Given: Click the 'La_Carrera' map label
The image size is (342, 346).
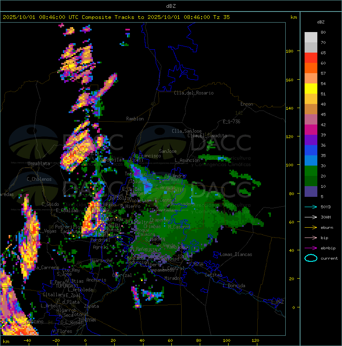Looking at the screenshot, I should point(47,268).
